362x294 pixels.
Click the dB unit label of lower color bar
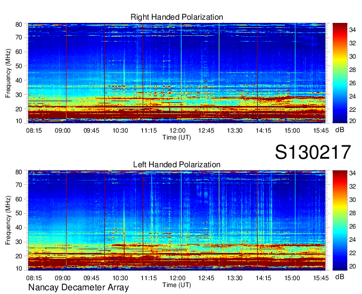click(x=340, y=276)
